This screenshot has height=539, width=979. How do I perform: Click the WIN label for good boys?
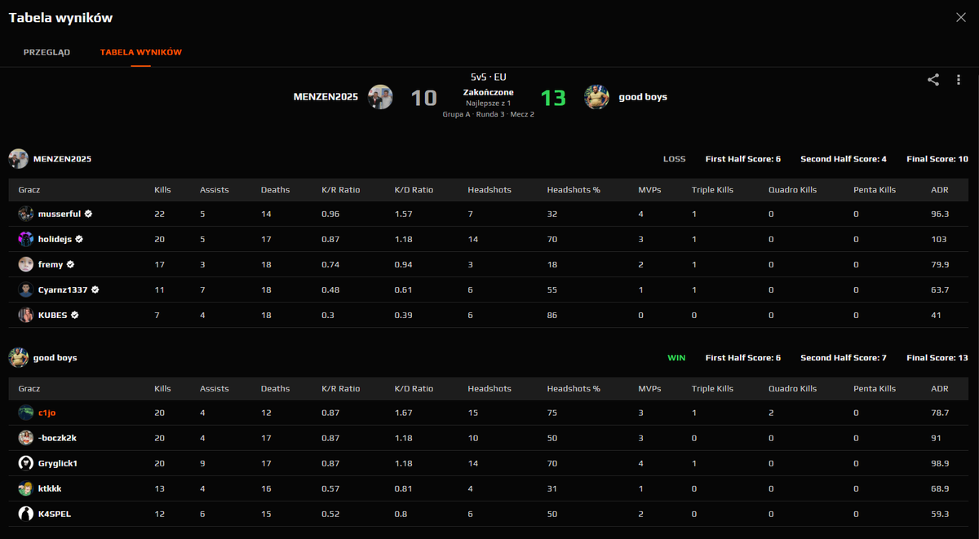click(x=676, y=358)
